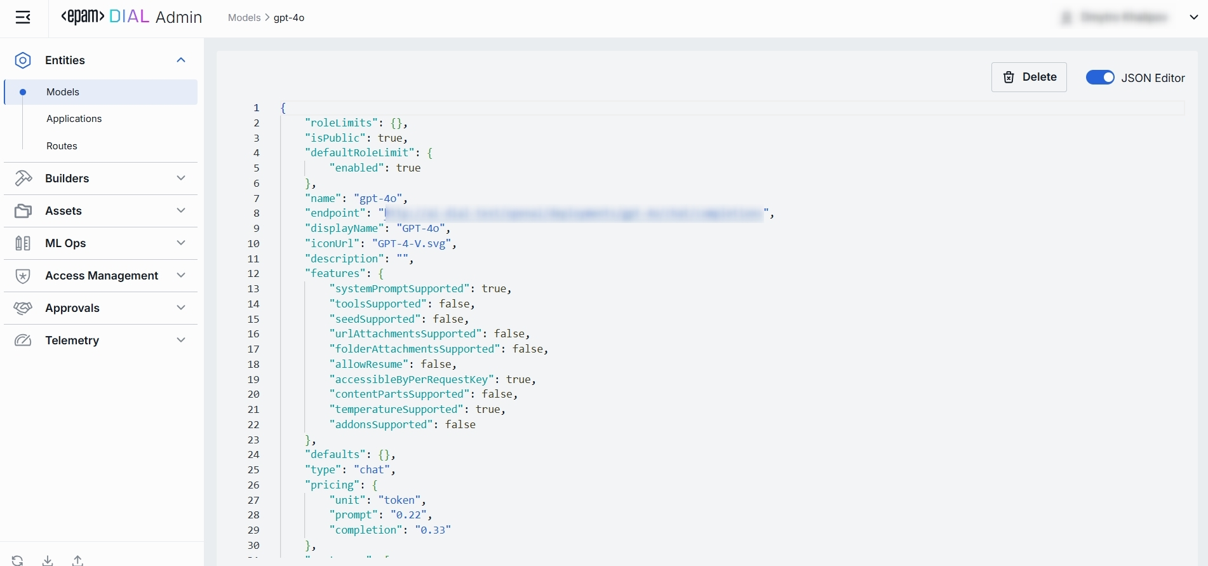
Task: Click the Builders hammer icon
Action: (x=23, y=179)
